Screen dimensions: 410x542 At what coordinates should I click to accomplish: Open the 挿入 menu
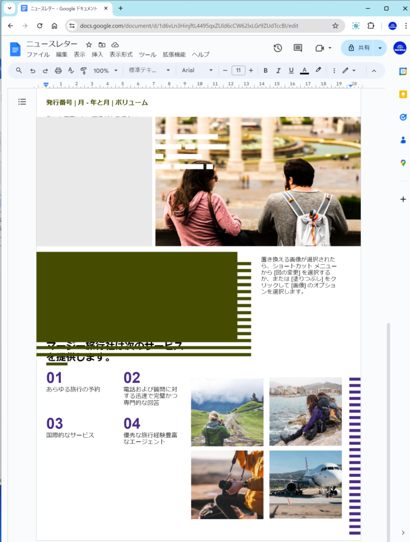click(x=97, y=55)
